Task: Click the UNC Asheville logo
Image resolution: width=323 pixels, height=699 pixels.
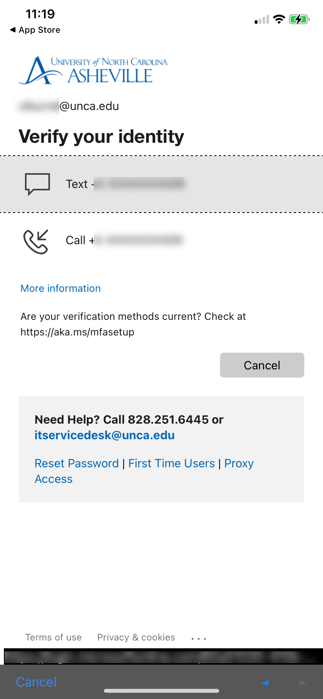Action: (93, 71)
